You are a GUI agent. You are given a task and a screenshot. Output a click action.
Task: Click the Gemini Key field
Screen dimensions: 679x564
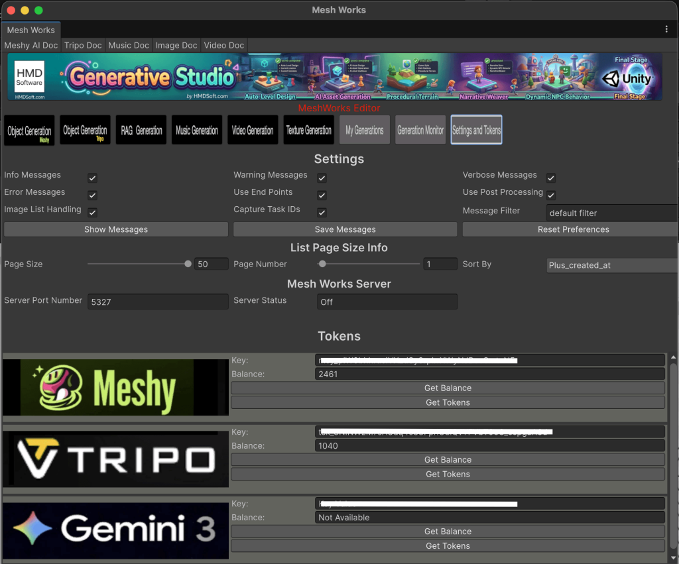[x=490, y=504]
